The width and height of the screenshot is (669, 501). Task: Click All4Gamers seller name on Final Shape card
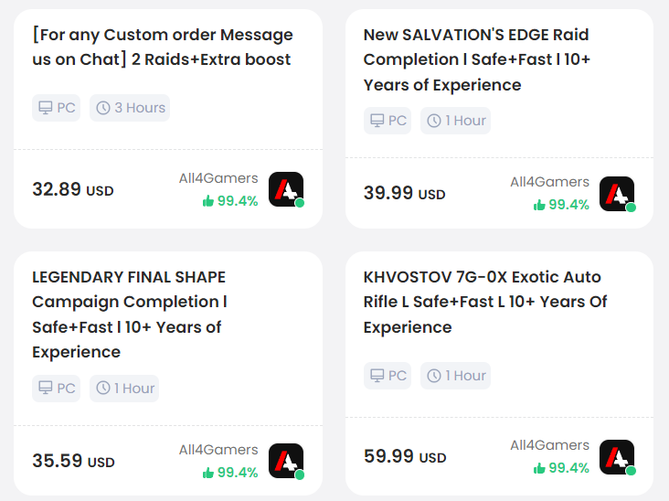click(218, 450)
